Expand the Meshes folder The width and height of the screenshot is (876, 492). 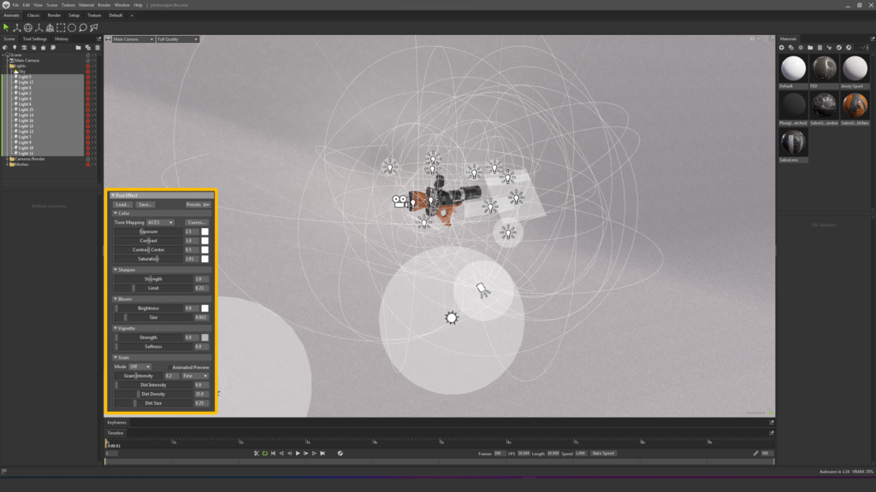point(7,165)
